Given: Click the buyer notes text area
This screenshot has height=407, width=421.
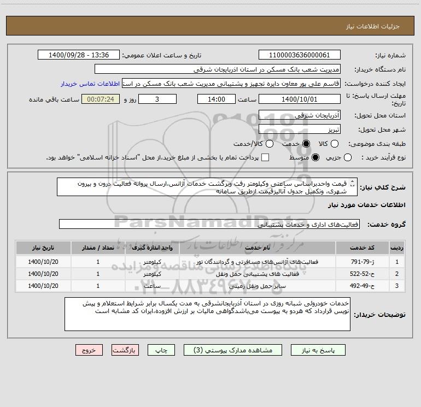Looking at the screenshot, I should point(207,314).
